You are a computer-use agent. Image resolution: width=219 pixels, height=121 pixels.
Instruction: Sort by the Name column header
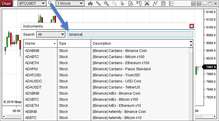click(x=40, y=44)
